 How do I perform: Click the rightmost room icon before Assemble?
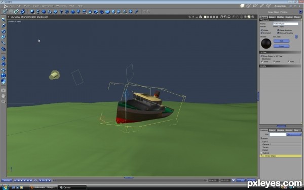tap(269, 6)
